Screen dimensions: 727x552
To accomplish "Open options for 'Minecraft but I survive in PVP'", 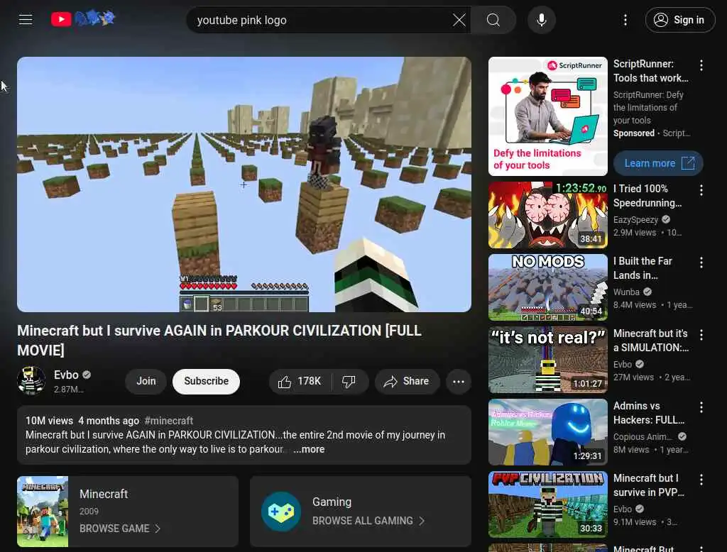I will [x=701, y=479].
